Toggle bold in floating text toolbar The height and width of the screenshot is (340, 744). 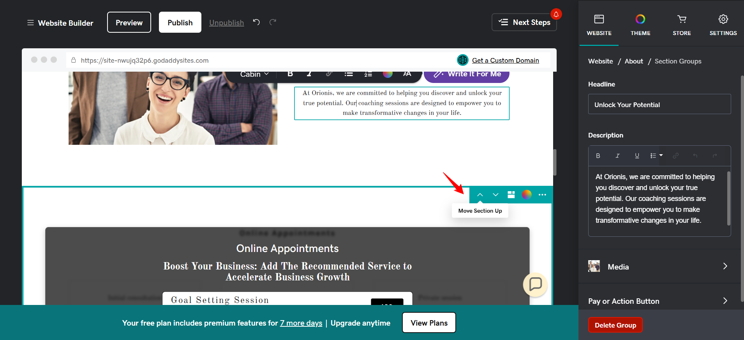pos(290,74)
